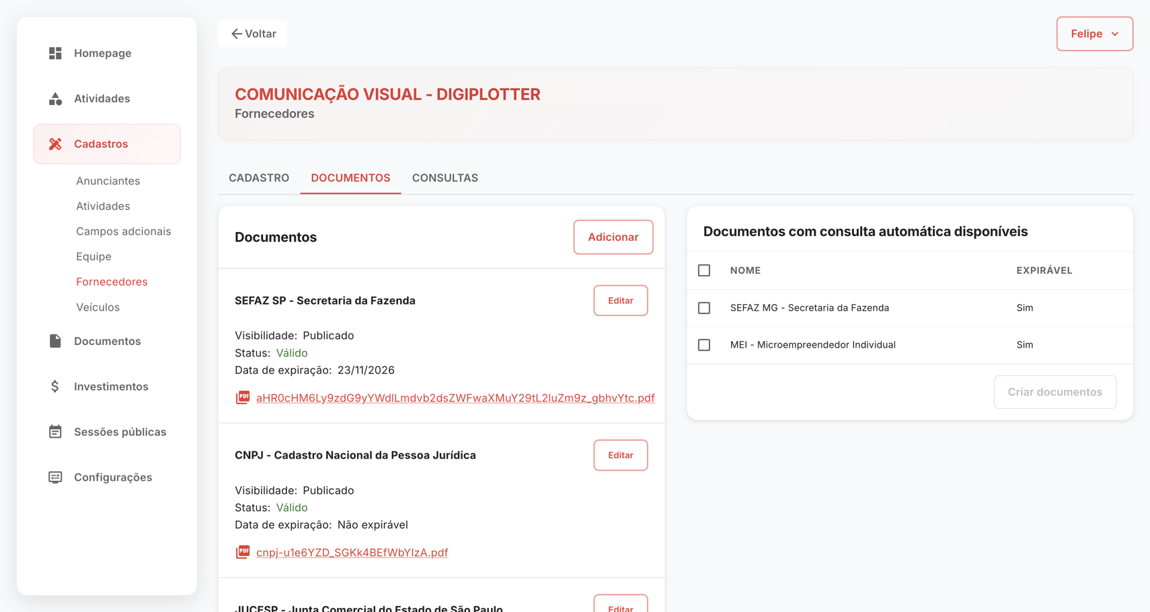
Task: Check SEFAZ MG - Secretaria da Fazenda
Action: (704, 308)
